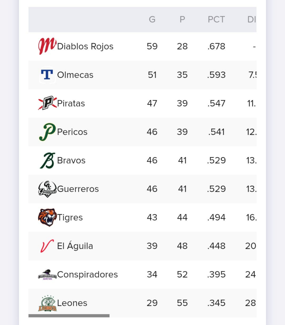Screen dimensions: 285x325
Task: Open the Pericos green P logo
Action: click(x=47, y=132)
